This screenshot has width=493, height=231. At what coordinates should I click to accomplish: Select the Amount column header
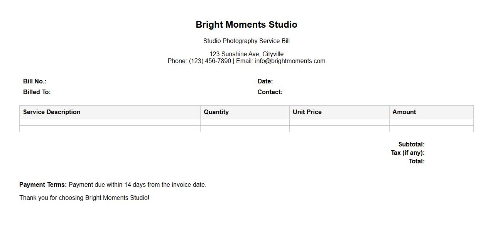click(x=404, y=112)
